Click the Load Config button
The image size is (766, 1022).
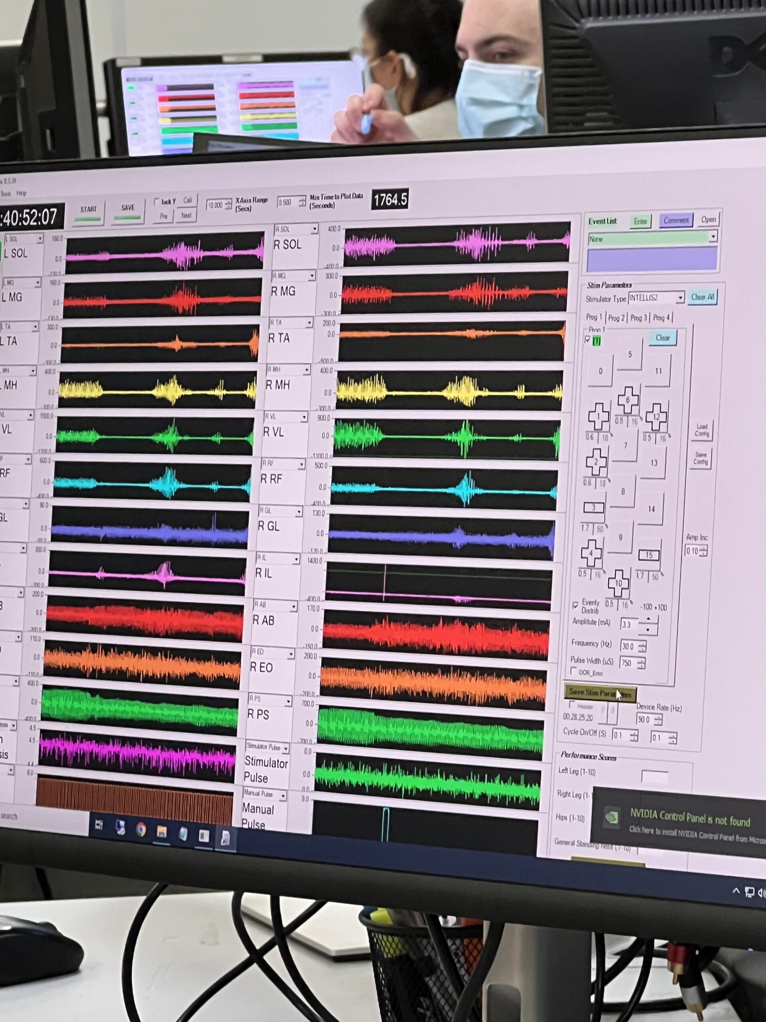(702, 430)
